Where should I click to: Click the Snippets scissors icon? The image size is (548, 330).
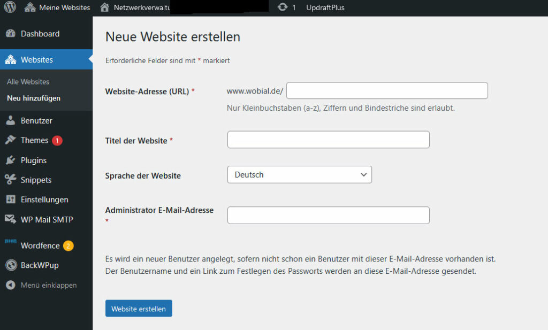point(11,180)
